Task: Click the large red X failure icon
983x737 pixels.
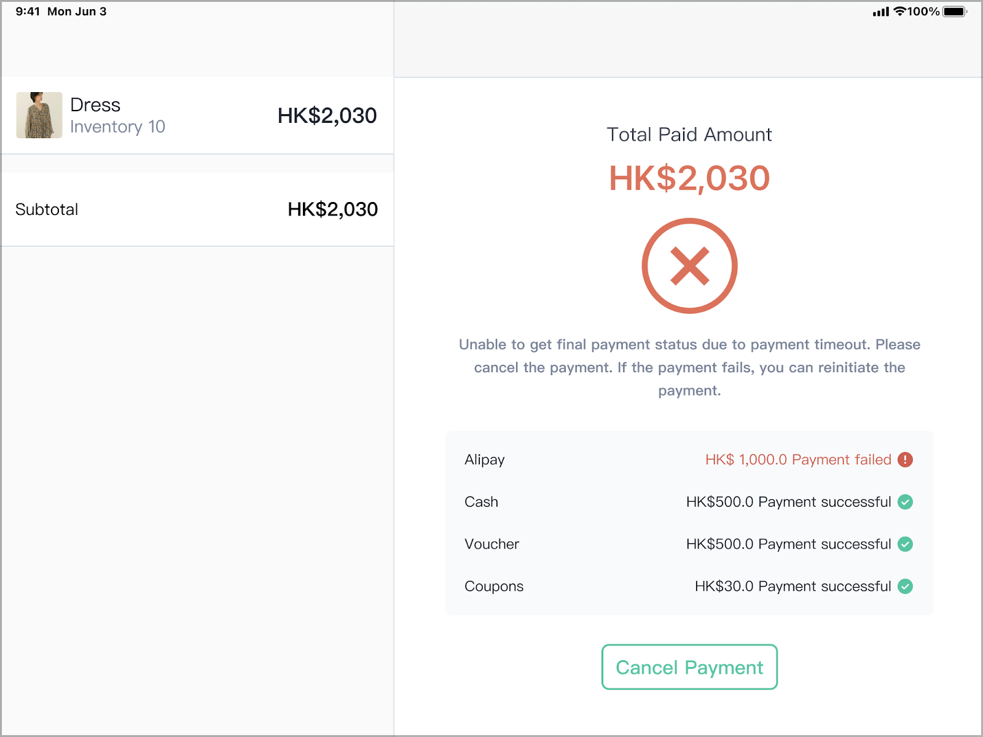Action: coord(689,266)
